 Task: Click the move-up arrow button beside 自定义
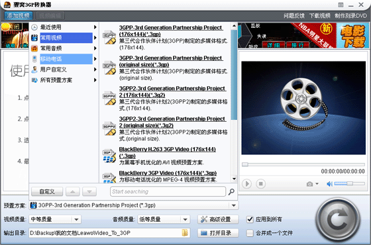73,191
